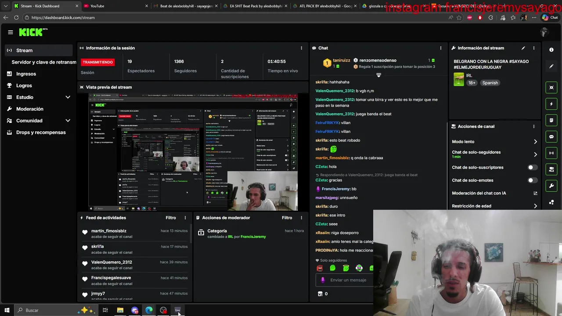Open the browser tab list dropdown arrow

tap(5, 6)
